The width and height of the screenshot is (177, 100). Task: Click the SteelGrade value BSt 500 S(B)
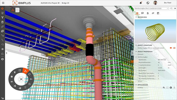pos(162,60)
